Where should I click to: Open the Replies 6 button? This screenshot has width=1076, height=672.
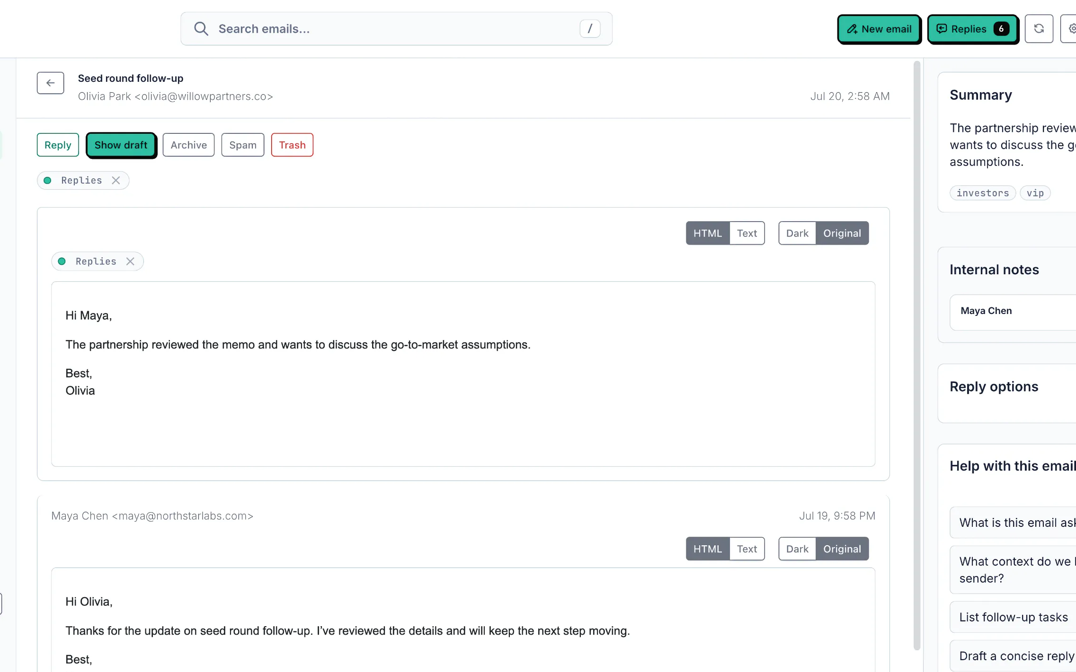point(973,29)
